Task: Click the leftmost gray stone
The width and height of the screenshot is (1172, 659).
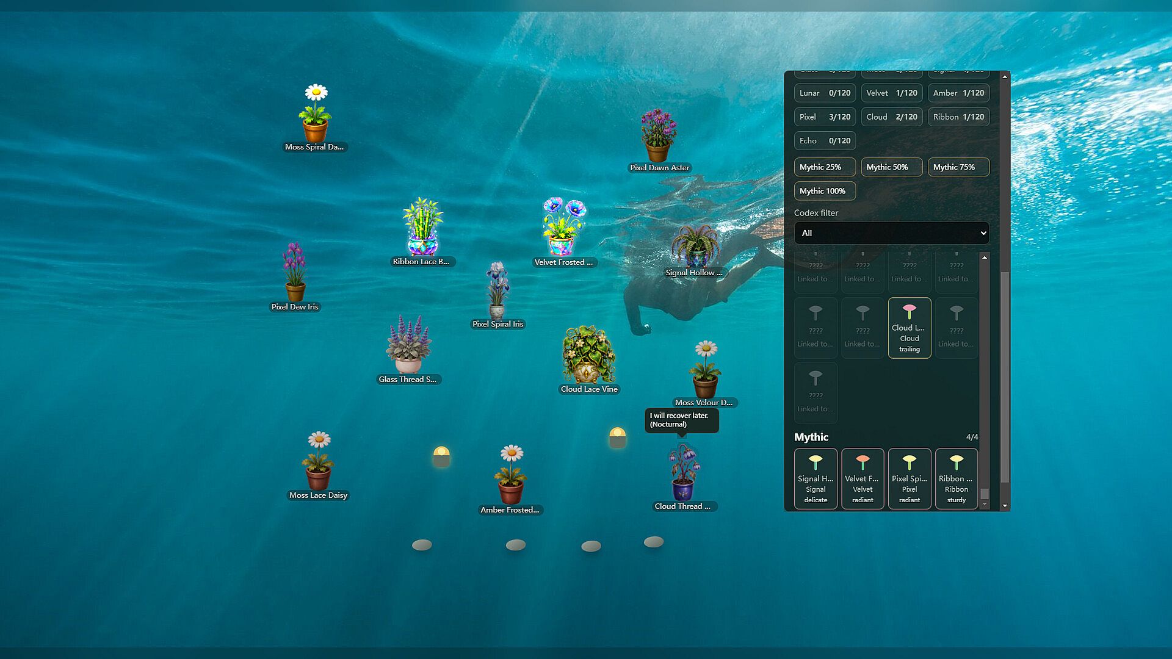Action: coord(422,545)
